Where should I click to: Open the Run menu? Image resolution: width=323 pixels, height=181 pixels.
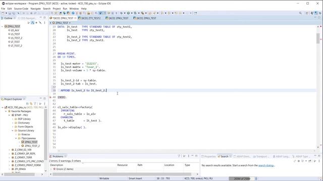[x=65, y=9]
